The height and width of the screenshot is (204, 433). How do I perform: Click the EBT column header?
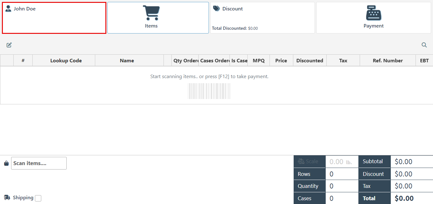pos(424,61)
